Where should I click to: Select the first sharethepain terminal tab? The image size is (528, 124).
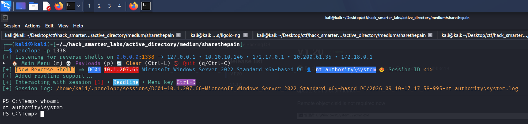pyautogui.click(x=90, y=35)
